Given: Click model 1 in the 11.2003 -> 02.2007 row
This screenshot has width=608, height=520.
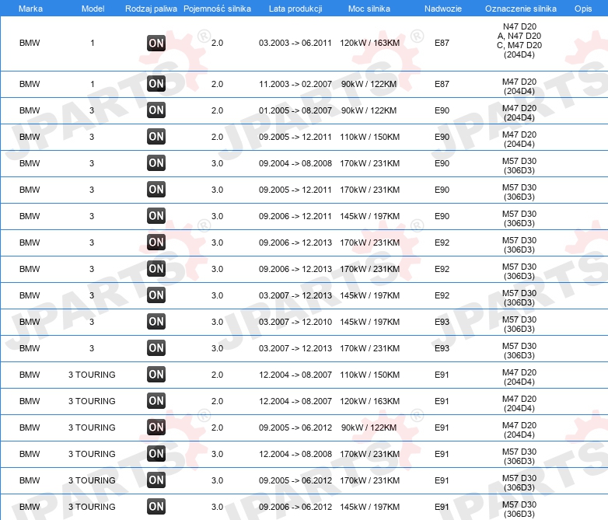Looking at the screenshot, I should click(93, 84).
